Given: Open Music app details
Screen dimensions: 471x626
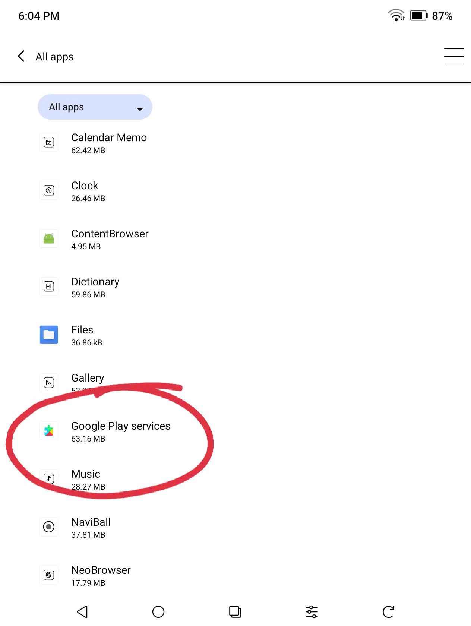Looking at the screenshot, I should click(235, 480).
